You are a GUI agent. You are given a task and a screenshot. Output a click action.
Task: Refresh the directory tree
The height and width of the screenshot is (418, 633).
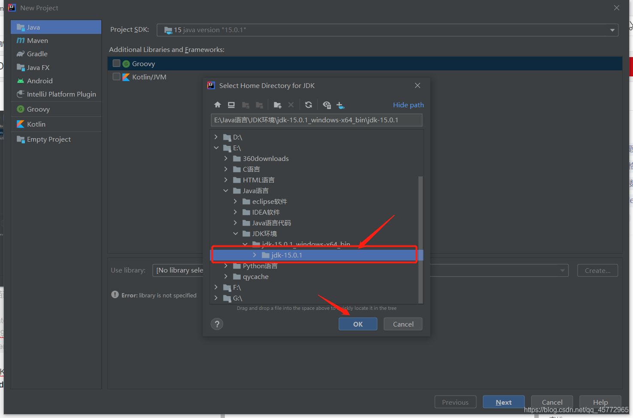pyautogui.click(x=309, y=105)
